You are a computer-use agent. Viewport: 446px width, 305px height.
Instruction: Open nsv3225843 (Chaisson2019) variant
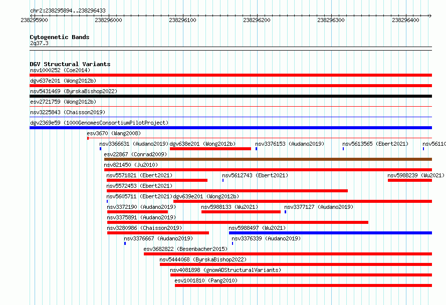tap(68, 112)
